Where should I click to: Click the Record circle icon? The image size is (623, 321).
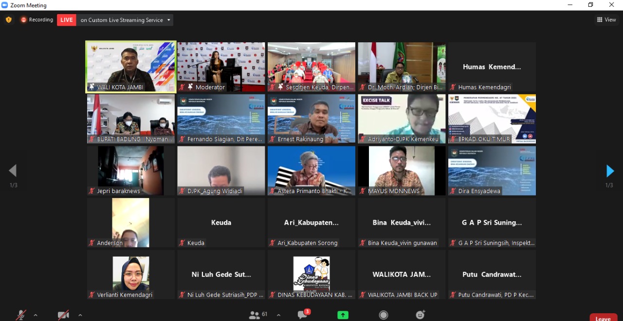tap(384, 315)
